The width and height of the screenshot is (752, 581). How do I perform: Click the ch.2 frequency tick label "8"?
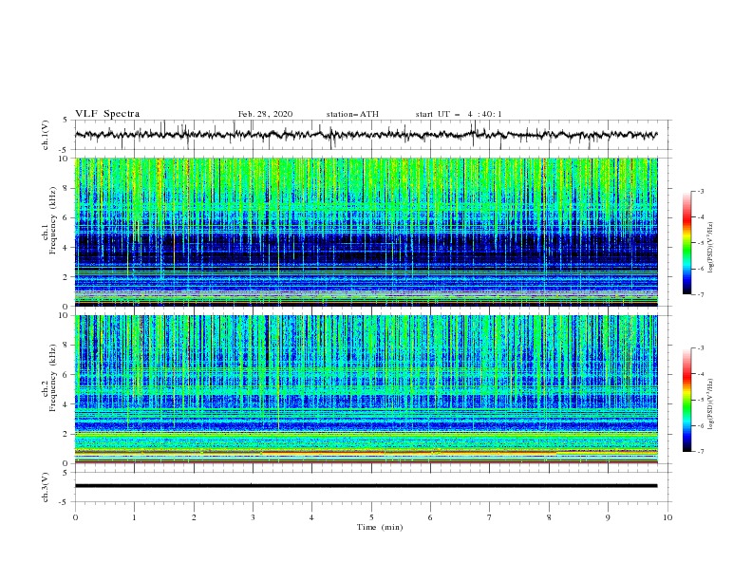66,346
